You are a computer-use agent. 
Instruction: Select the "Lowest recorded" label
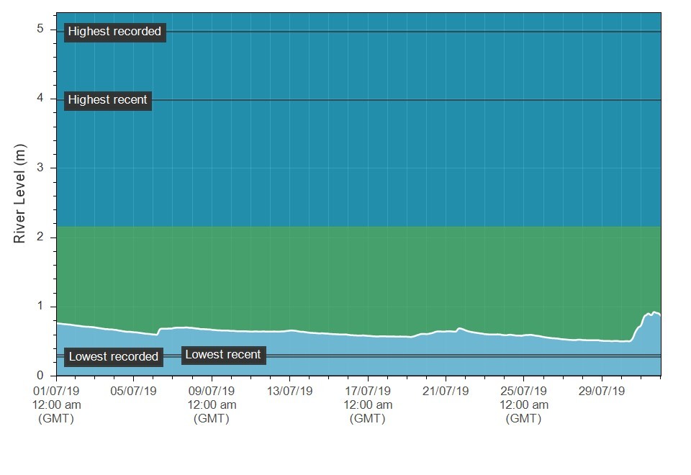pyautogui.click(x=113, y=357)
